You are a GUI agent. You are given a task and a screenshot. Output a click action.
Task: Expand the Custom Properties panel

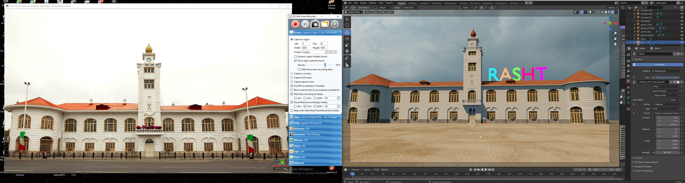click(x=643, y=171)
